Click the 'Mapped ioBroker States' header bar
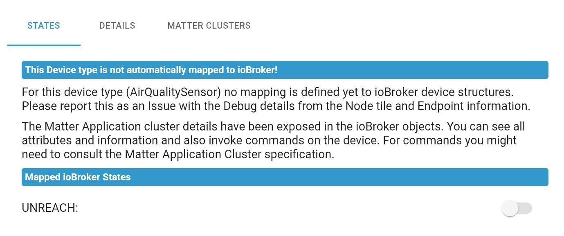The width and height of the screenshot is (564, 236). pyautogui.click(x=285, y=177)
